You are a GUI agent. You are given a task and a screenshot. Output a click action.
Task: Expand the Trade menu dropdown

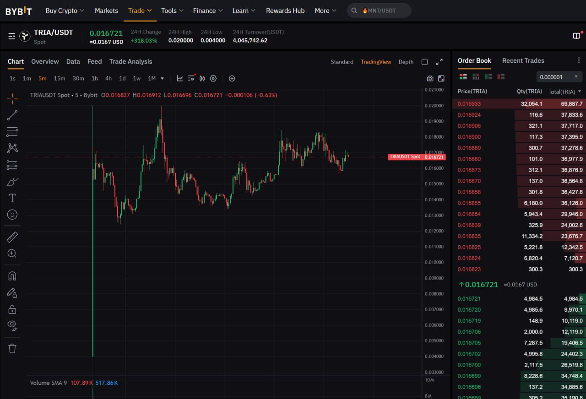click(x=140, y=11)
